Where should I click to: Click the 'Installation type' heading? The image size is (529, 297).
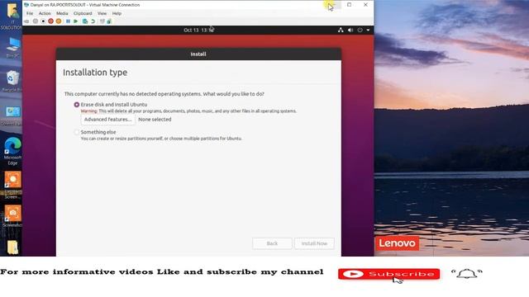pyautogui.click(x=95, y=73)
